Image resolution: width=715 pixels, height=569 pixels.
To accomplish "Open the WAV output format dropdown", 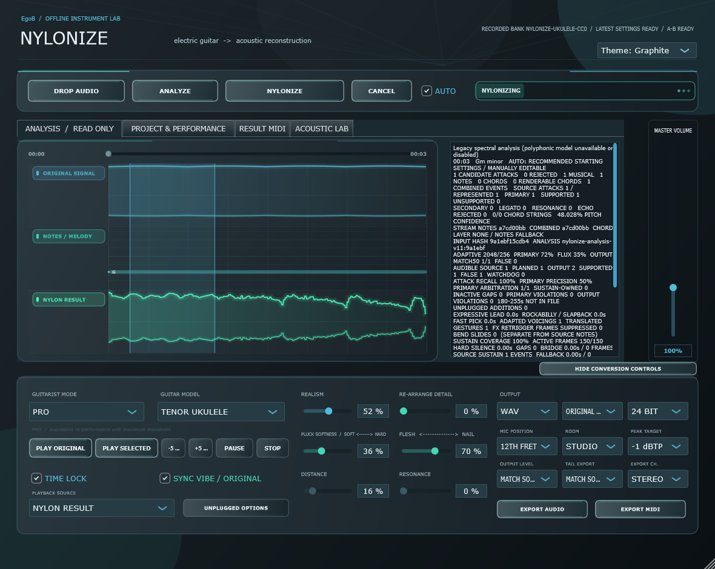I will [527, 411].
